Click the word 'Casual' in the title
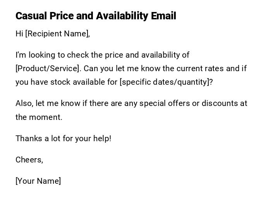The height and width of the screenshot is (205, 271). (x=31, y=16)
